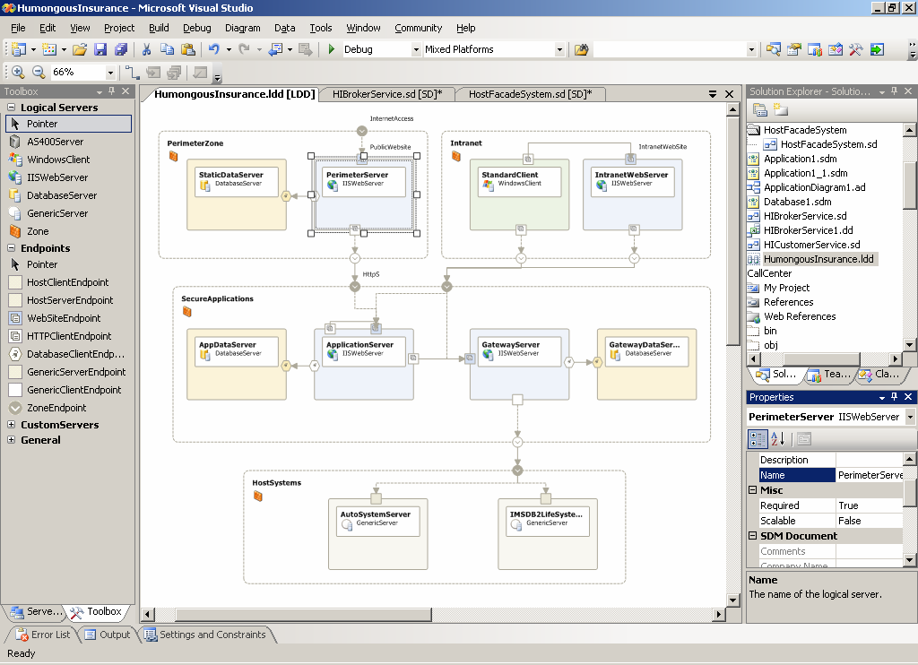Viewport: 918px width, 665px height.
Task: Click the Name property value field
Action: (x=870, y=475)
